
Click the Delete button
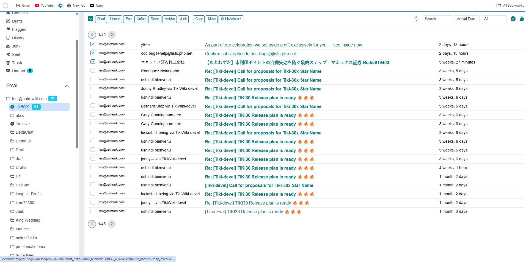tap(155, 19)
